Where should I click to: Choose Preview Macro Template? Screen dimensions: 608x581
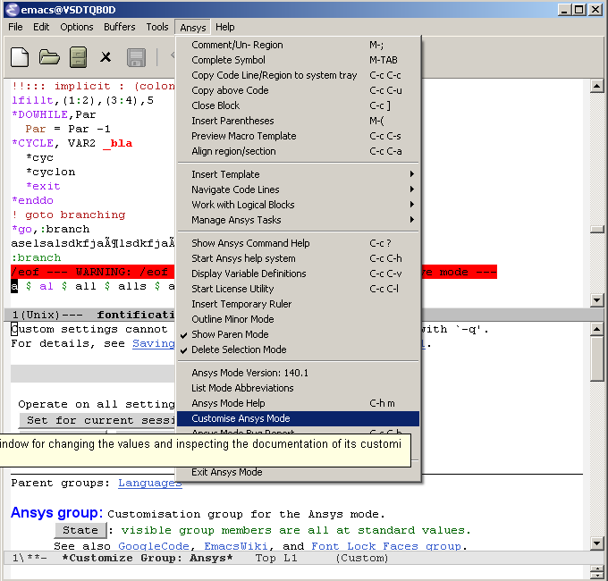tap(298, 136)
